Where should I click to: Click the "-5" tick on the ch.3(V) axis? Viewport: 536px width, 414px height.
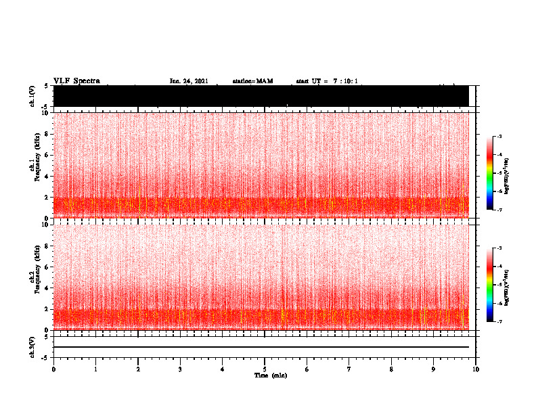(45, 358)
